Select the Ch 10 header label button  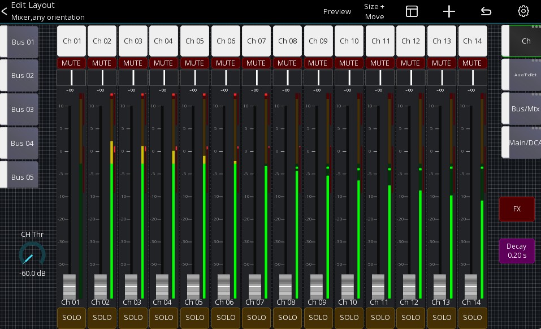pos(349,41)
